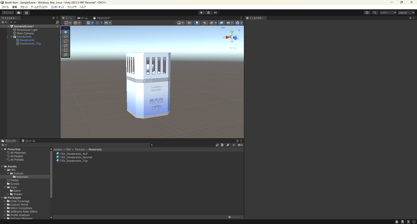Open the レイヤー layers dropdown
417x224 pixels.
pyautogui.click(x=388, y=13)
